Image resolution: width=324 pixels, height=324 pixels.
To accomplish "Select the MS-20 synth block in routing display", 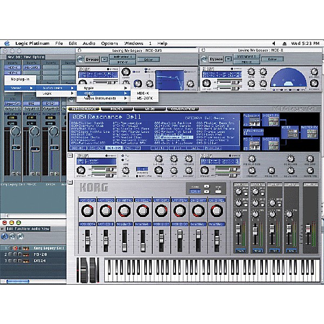I will tap(252, 144).
